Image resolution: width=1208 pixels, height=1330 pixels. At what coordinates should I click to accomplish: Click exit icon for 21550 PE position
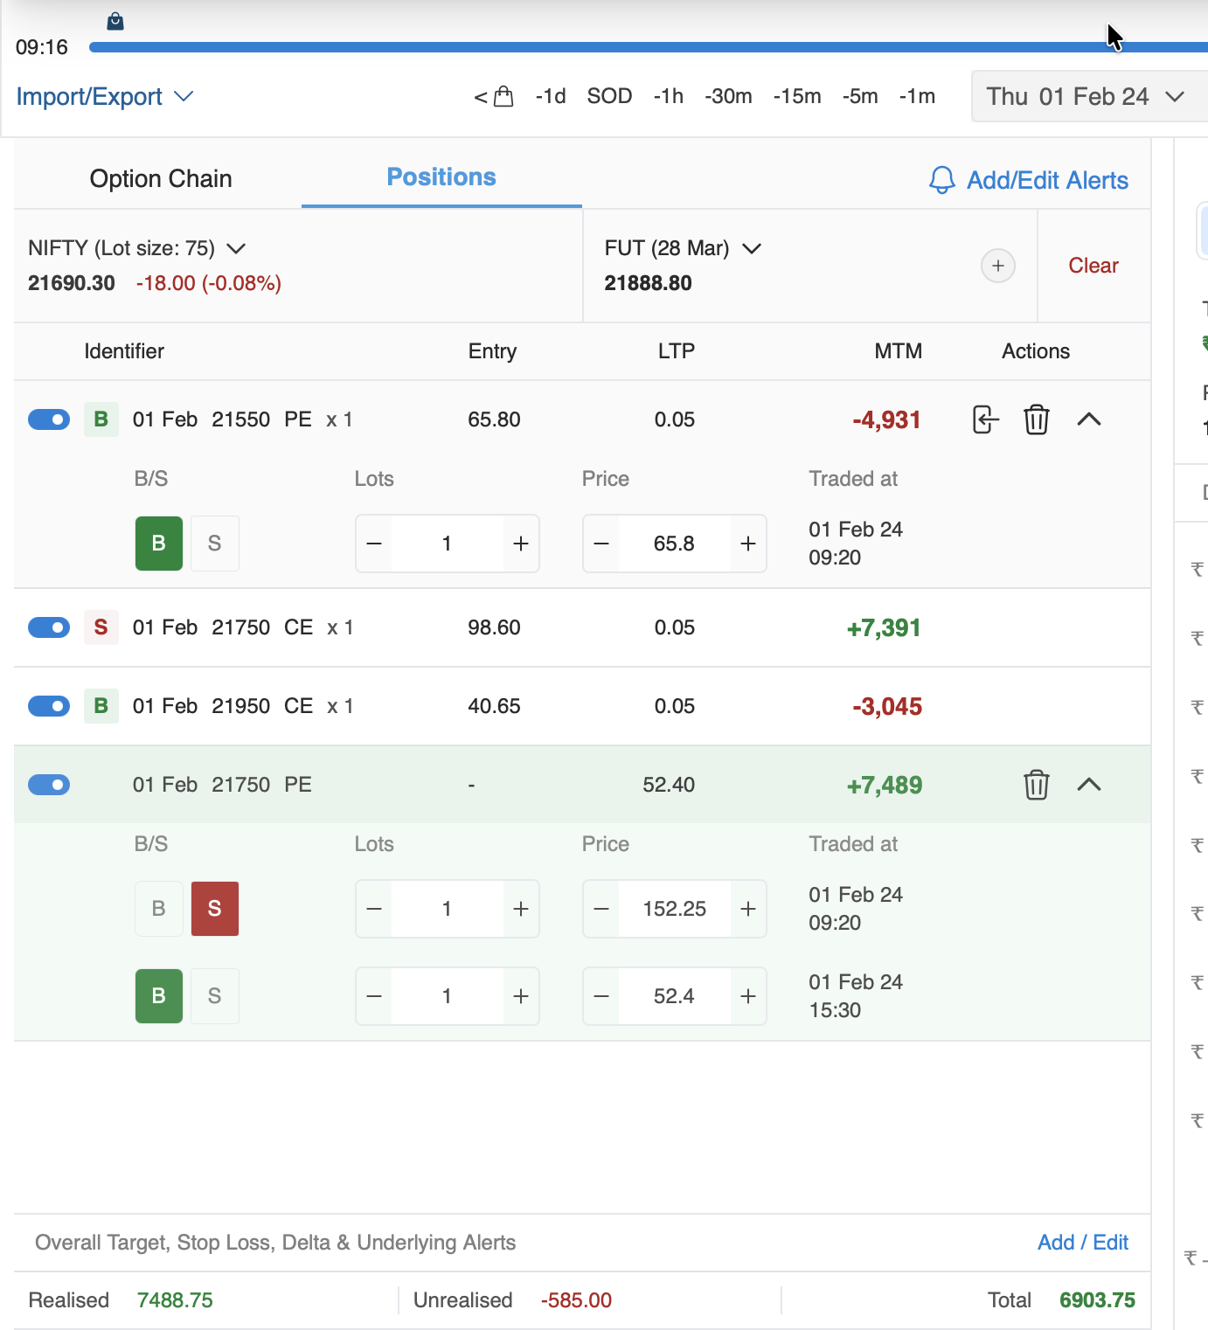pos(985,419)
